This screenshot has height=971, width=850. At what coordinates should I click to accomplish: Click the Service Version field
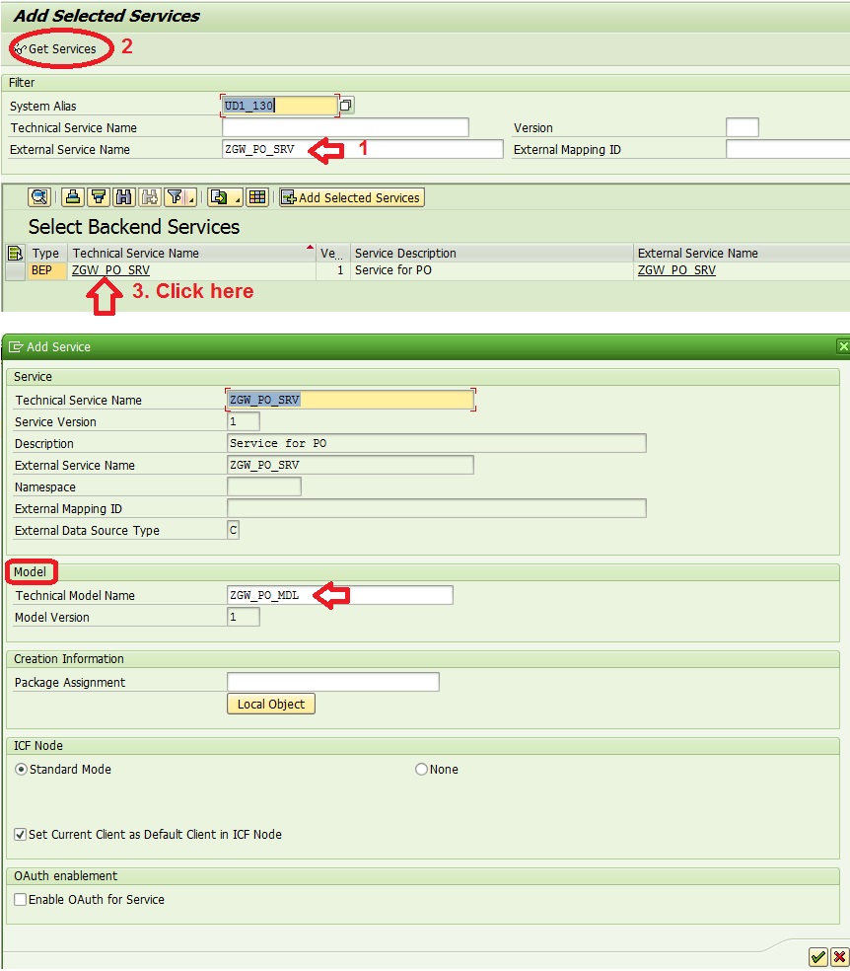244,421
